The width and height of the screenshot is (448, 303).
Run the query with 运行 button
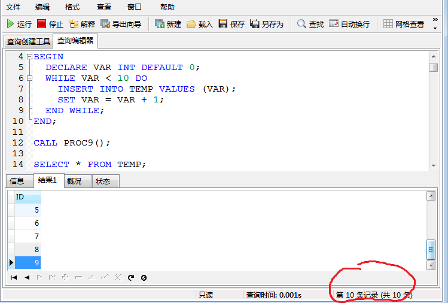19,24
